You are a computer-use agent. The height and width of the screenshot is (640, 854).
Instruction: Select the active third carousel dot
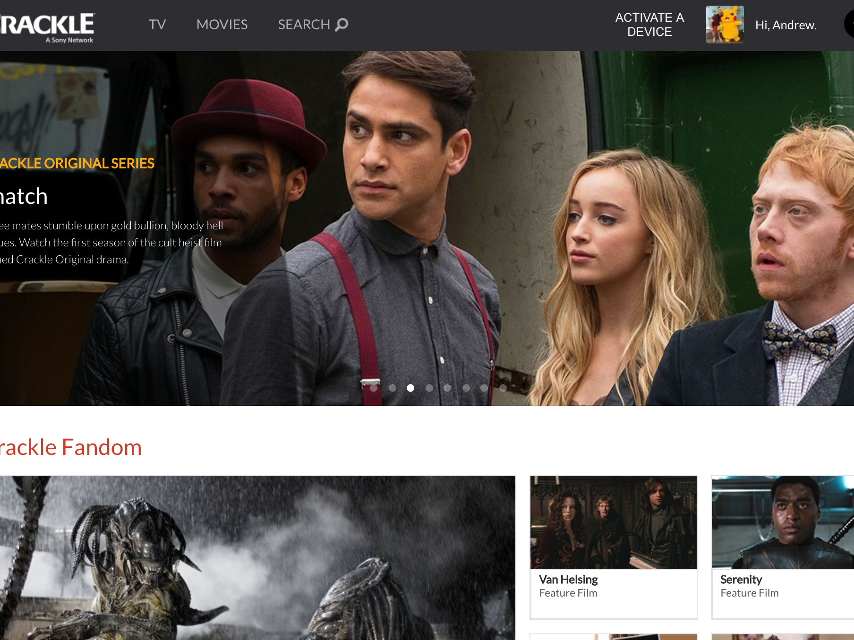410,388
